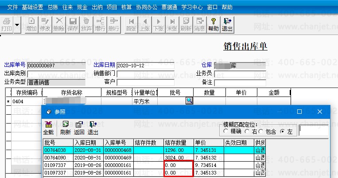Open the 现金 menu
Screen dimensions: 338x178
coord(82,8)
